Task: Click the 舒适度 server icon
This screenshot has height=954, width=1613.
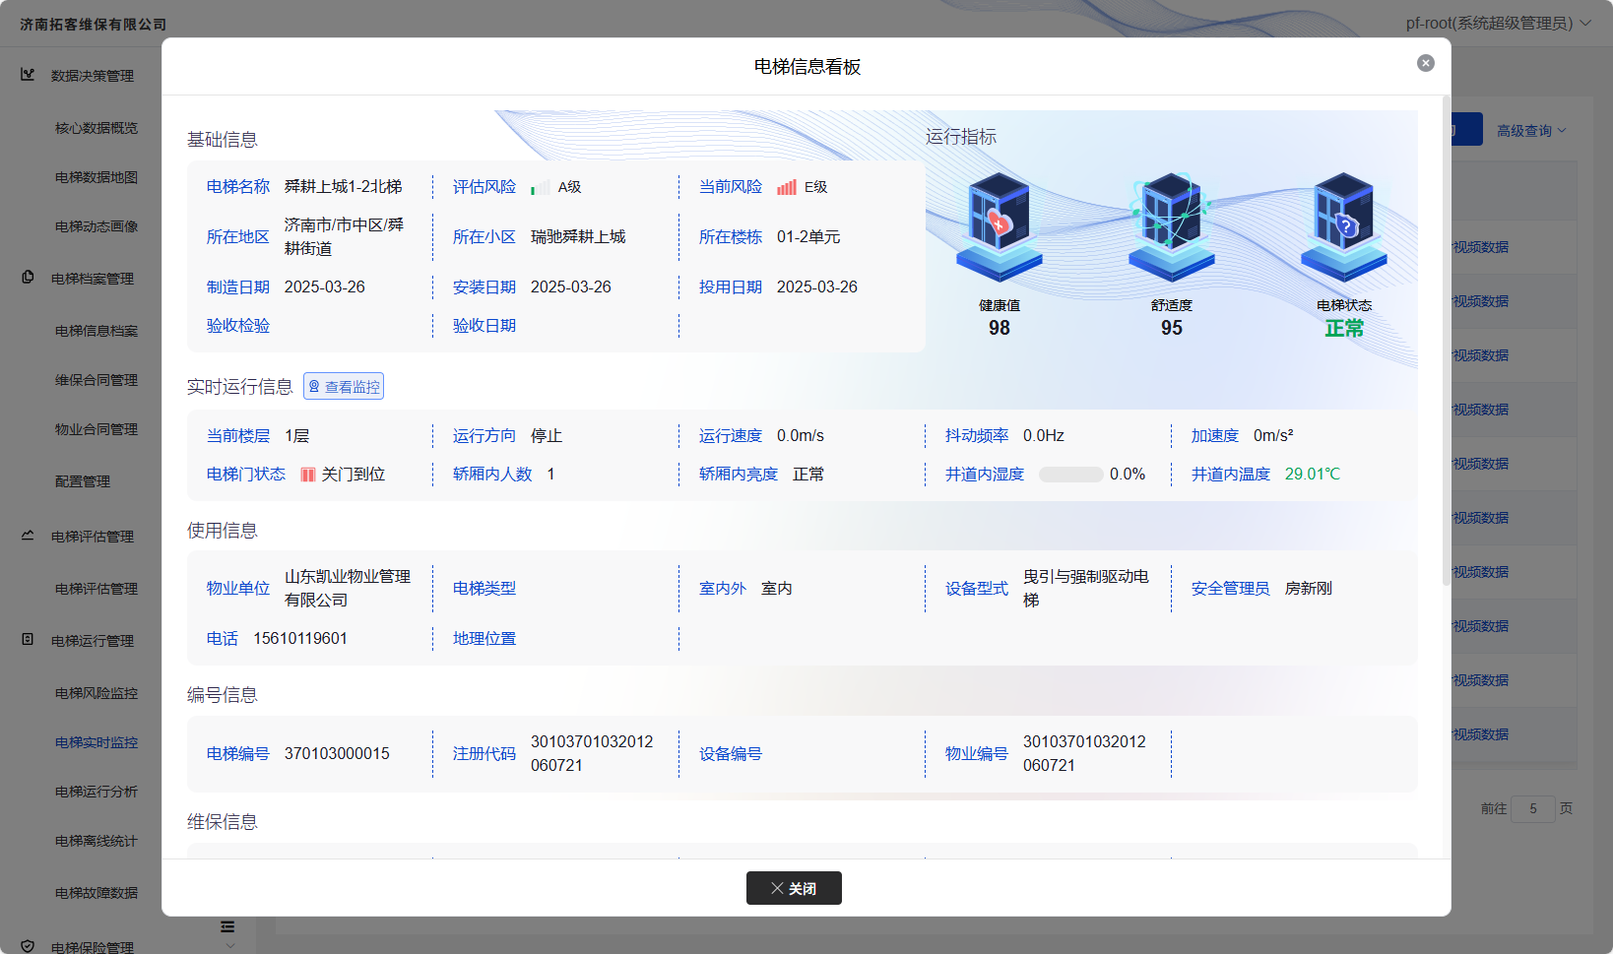Action: coord(1172,227)
